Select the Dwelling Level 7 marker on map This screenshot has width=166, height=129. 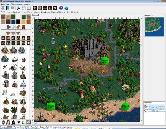point(105,61)
